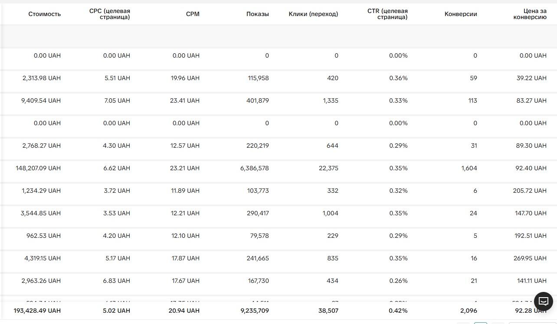The width and height of the screenshot is (557, 324).
Task: Select the total conversions value 2,096
Action: pos(469,311)
